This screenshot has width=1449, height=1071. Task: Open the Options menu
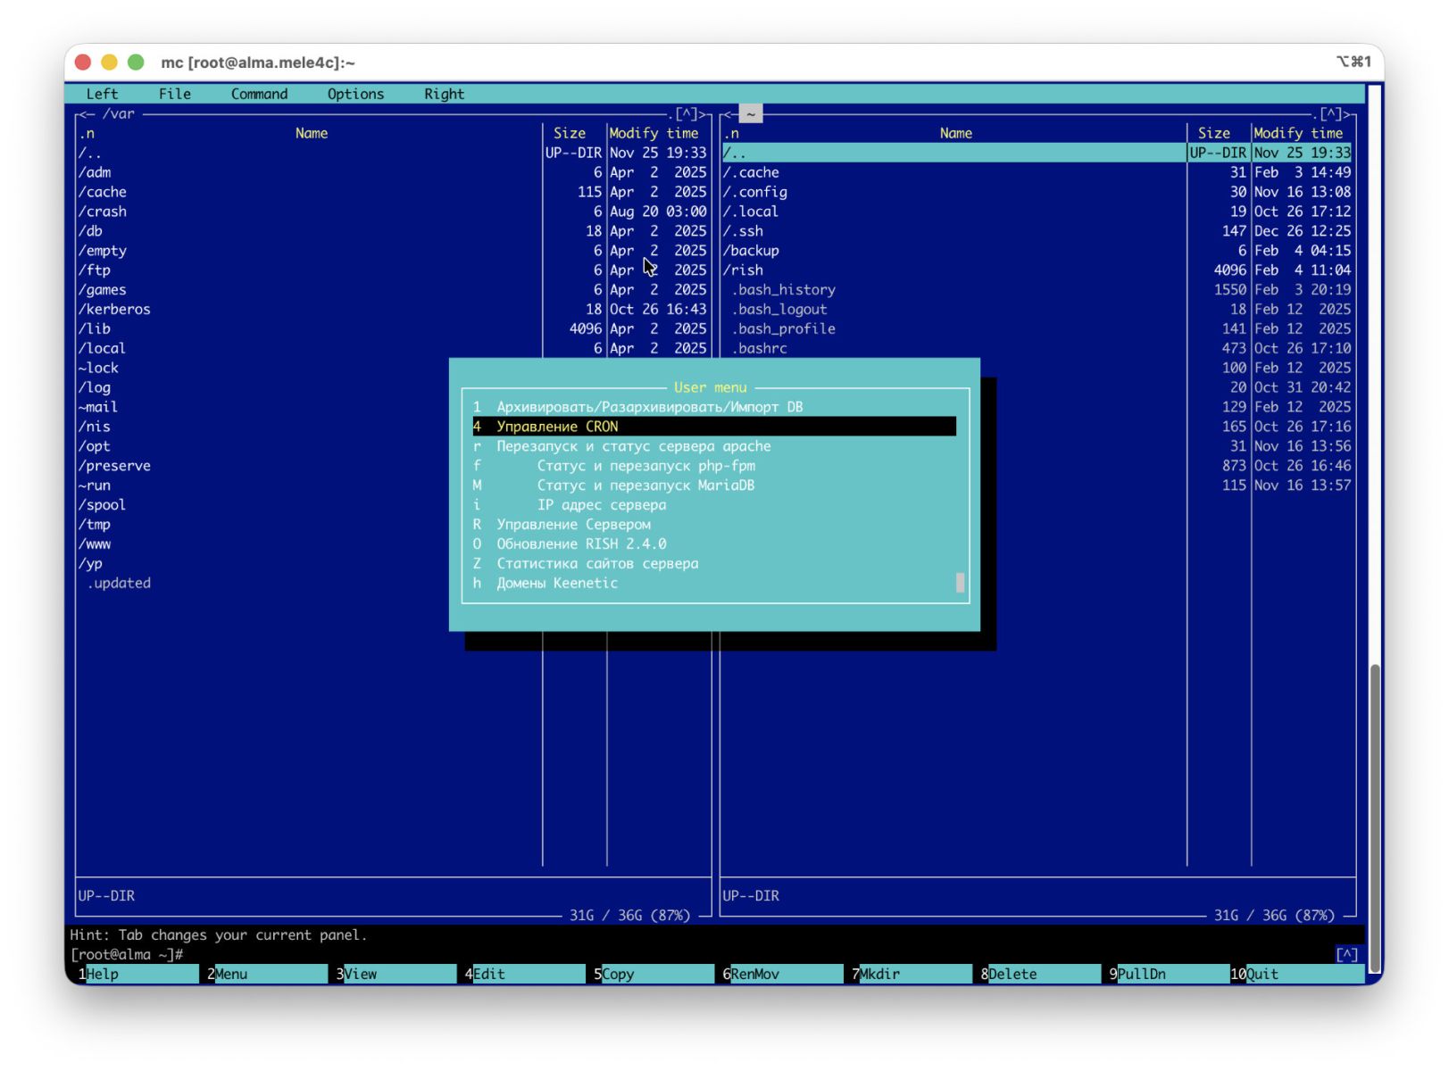point(355,94)
